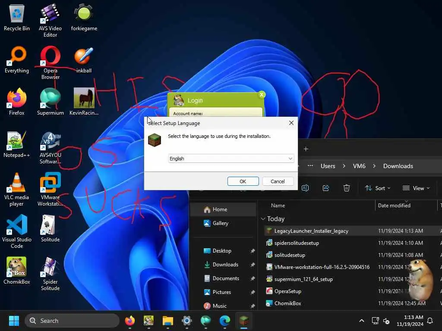Open Music in Explorer sidebar
This screenshot has height=331, width=442.
point(223,306)
